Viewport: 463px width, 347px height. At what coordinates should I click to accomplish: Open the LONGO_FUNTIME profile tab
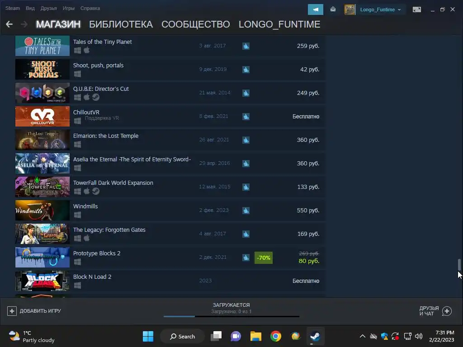coord(279,24)
